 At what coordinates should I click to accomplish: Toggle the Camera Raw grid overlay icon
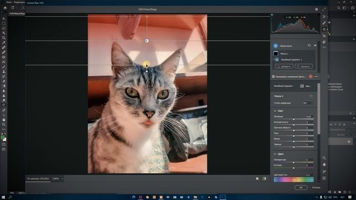[324, 178]
